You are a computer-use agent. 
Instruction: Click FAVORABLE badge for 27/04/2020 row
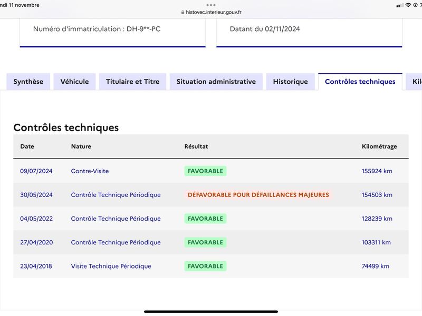[x=205, y=242]
